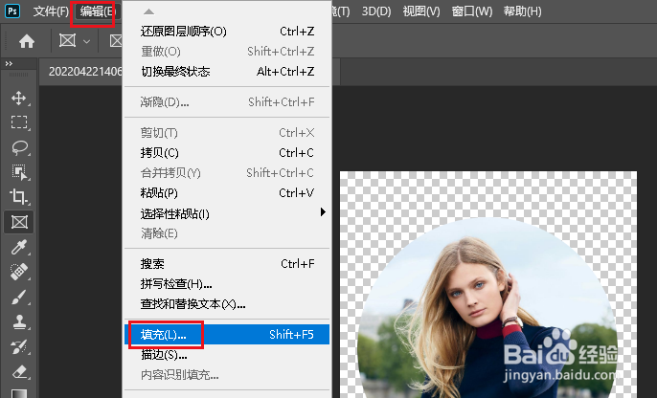Screen dimensions: 657x398
Task: Choose 拼写检查(H)... menu item
Action: point(227,284)
